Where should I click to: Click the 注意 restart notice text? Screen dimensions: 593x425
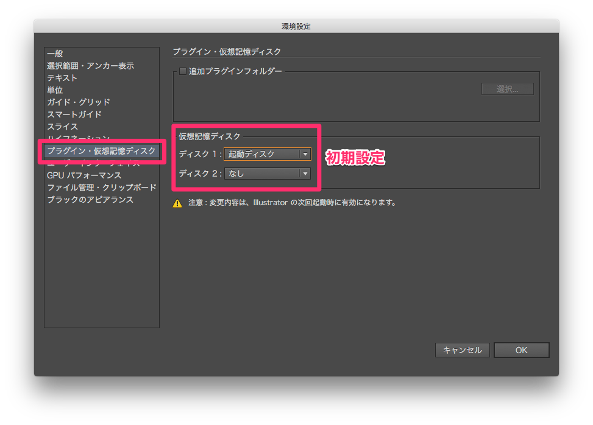point(292,203)
